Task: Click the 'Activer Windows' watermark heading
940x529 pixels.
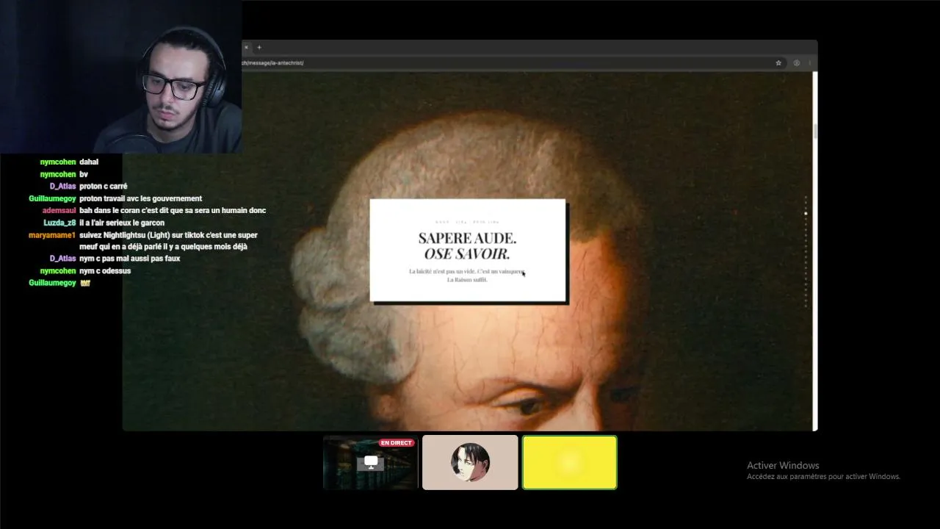Action: click(783, 466)
